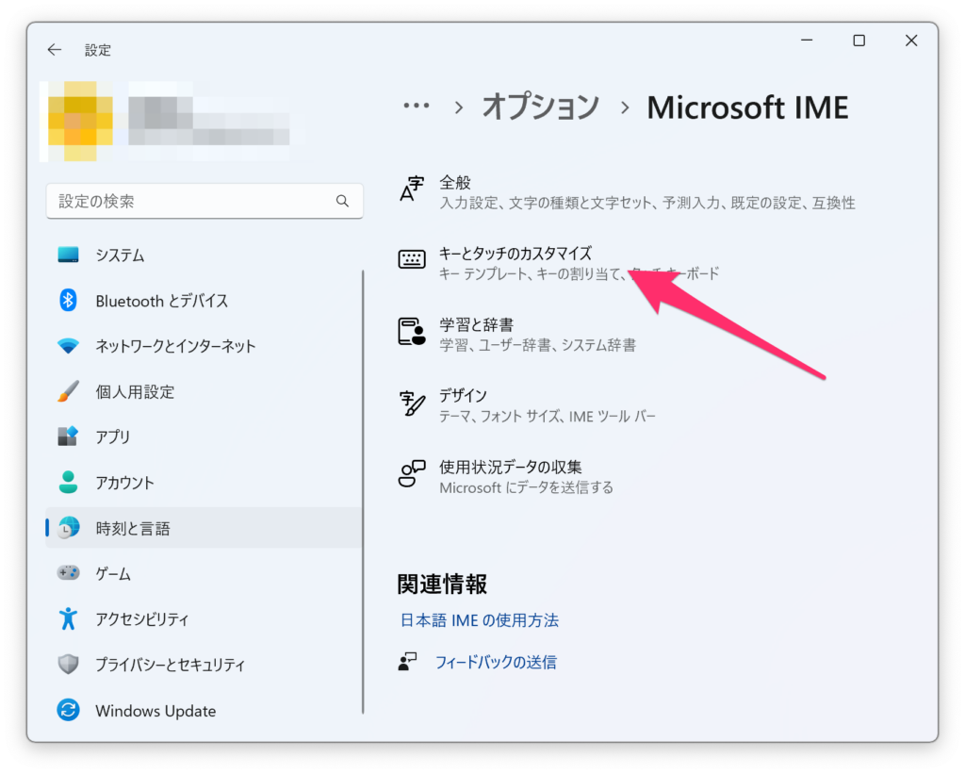Open the ゲーム category
Image resolution: width=965 pixels, height=774 pixels.
coord(204,573)
